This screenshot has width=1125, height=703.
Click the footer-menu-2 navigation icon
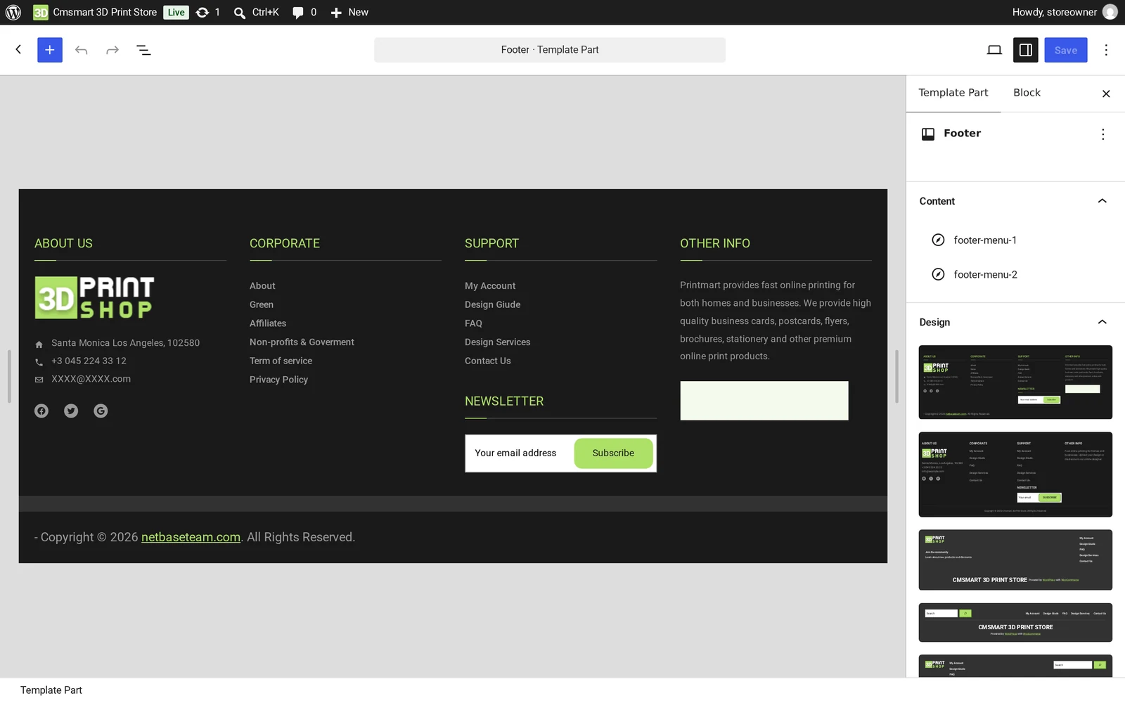click(x=938, y=275)
